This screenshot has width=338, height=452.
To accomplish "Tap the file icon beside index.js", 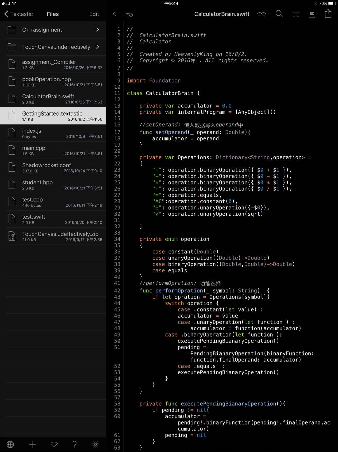I will tap(12, 133).
